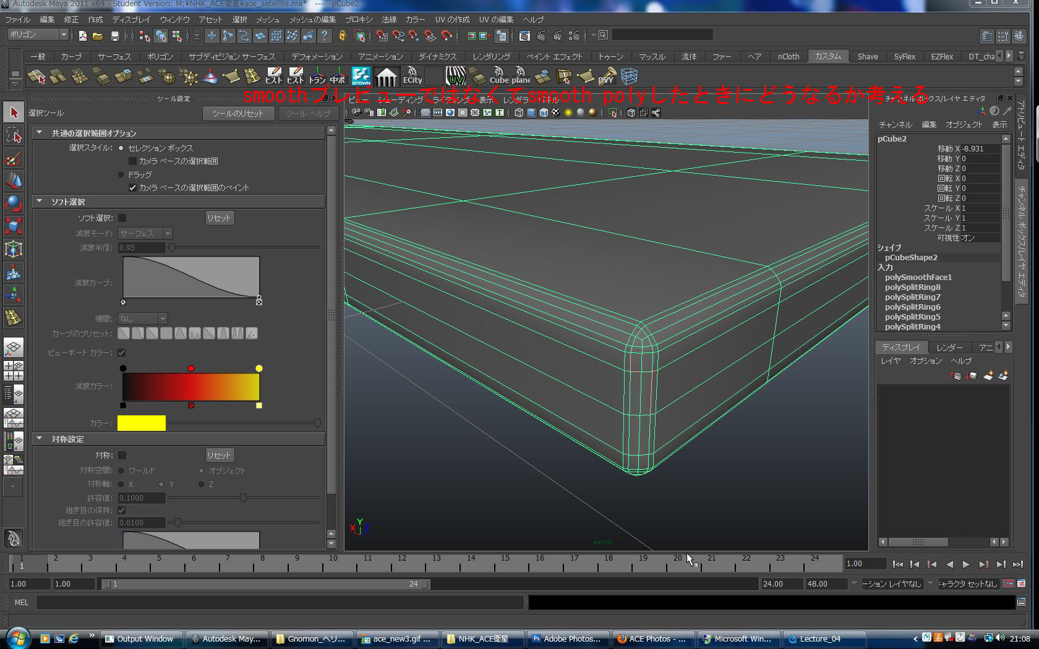Select the Lasso selection tool

coord(14,135)
